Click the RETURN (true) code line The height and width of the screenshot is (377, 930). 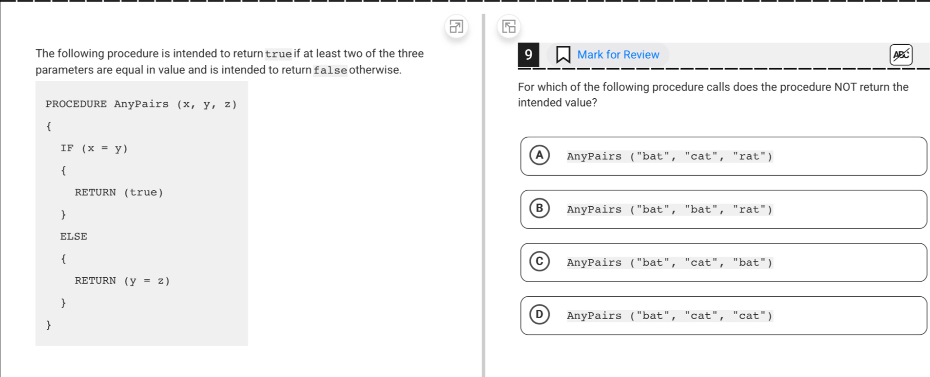pos(119,192)
